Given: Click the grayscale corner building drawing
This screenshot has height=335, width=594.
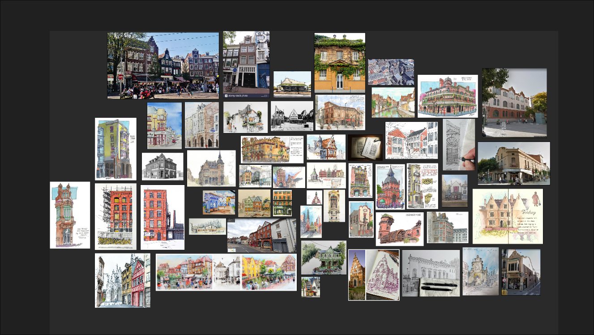Looking at the screenshot, I should coord(162,167).
